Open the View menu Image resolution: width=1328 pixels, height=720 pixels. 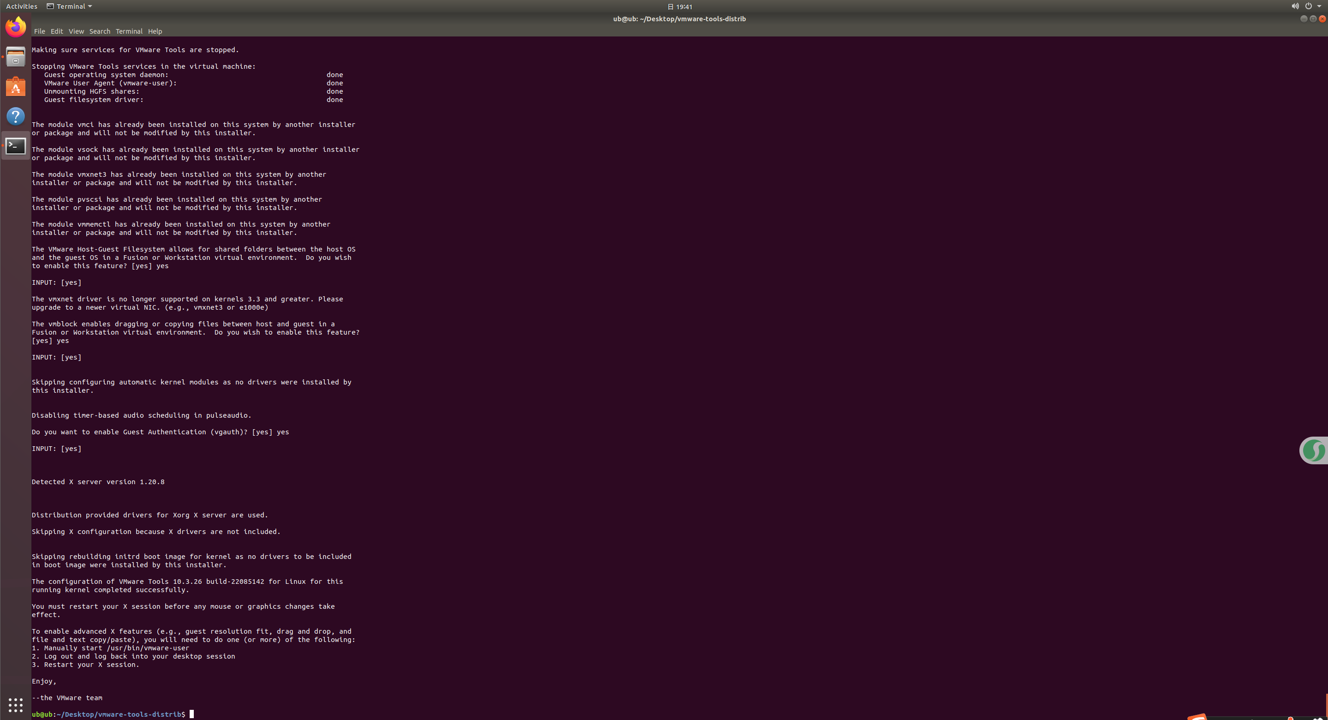click(x=76, y=31)
